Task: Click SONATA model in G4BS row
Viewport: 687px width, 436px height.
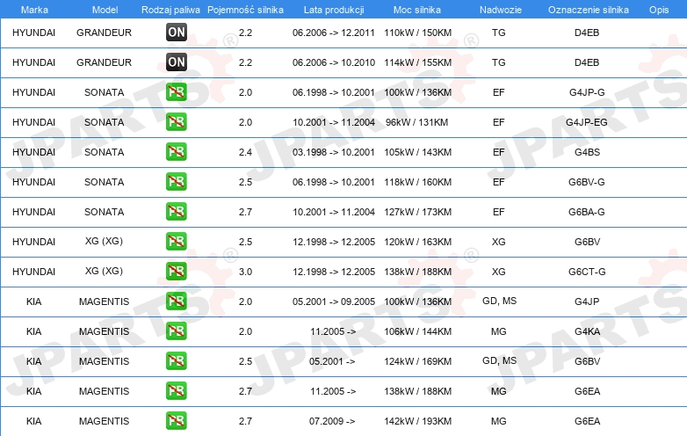Action: point(104,152)
